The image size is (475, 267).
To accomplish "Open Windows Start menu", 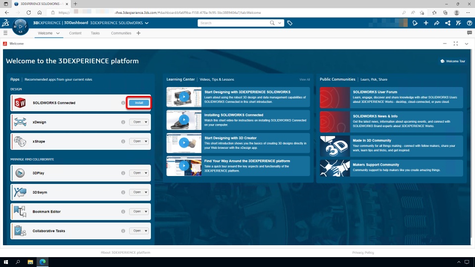I will tap(6, 262).
